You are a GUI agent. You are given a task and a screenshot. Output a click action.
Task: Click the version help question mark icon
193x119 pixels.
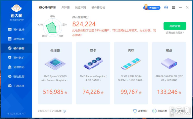(x=64, y=111)
